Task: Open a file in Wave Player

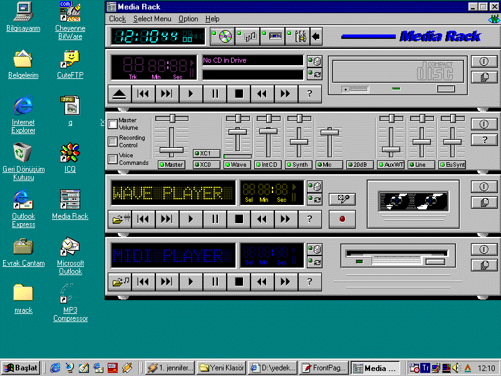Action: [118, 219]
